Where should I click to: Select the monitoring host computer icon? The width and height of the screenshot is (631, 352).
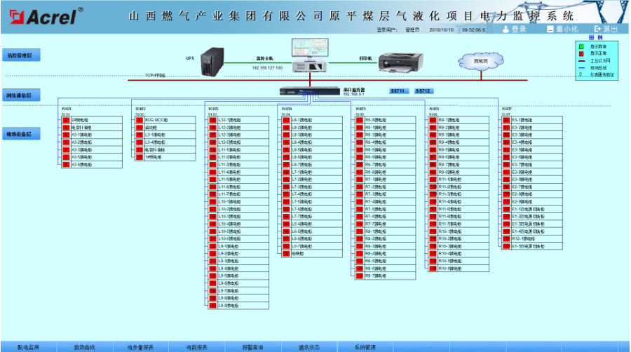(310, 55)
